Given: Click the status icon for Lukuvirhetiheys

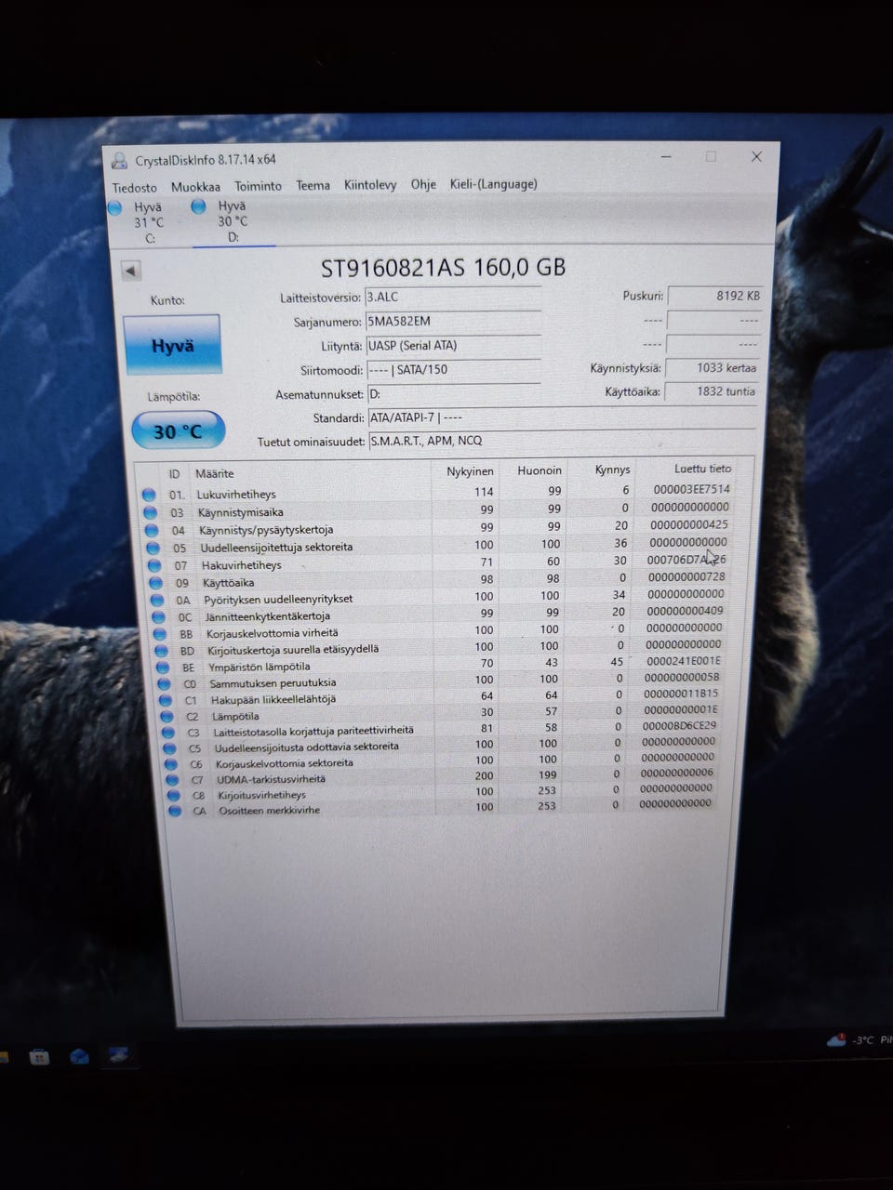Looking at the screenshot, I should point(149,495).
